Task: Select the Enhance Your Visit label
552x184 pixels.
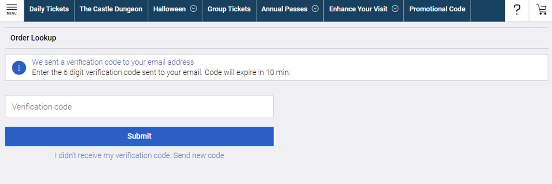Action: [x=358, y=9]
